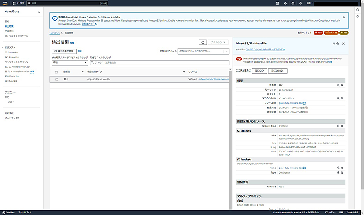Open Lambda protection in sidebar
Viewport: 364px width, 215px height.
pyautogui.click(x=11, y=81)
